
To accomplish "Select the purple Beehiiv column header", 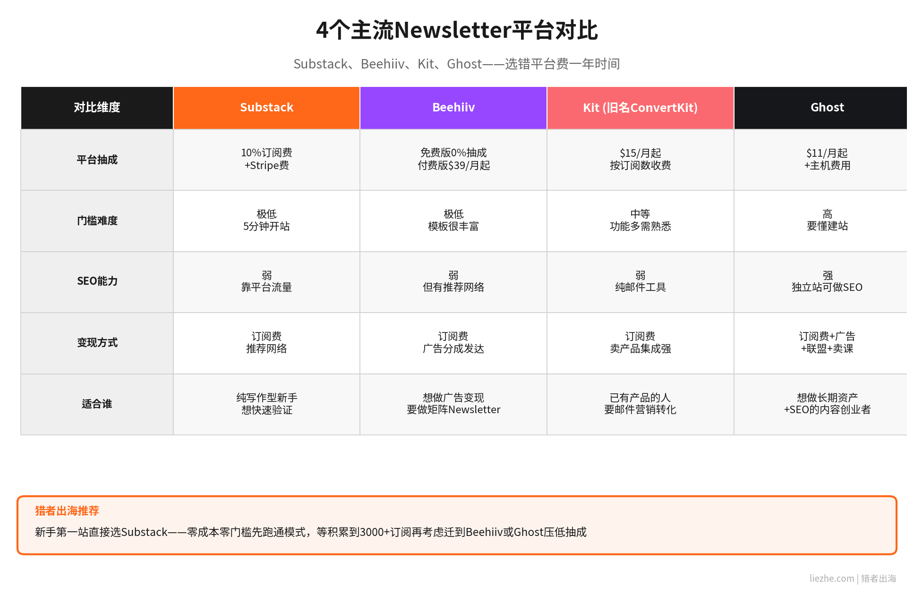I will click(453, 108).
